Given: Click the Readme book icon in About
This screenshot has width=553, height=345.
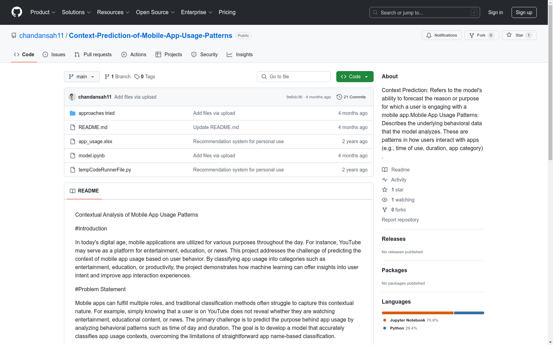Looking at the screenshot, I should point(385,170).
